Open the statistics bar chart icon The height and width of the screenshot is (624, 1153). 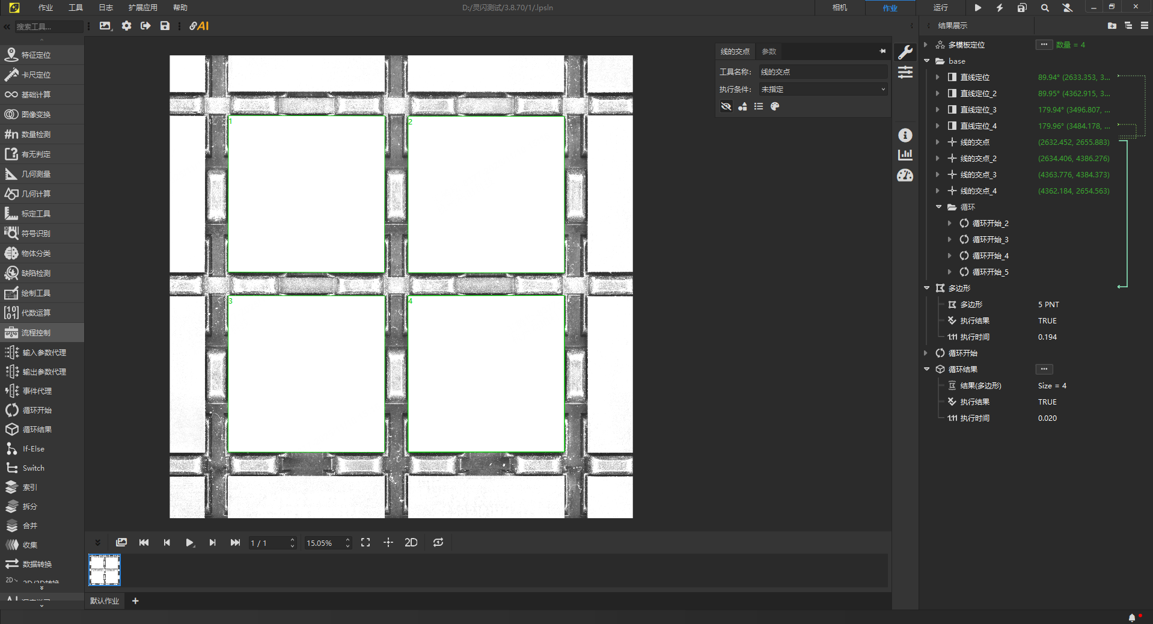[905, 155]
